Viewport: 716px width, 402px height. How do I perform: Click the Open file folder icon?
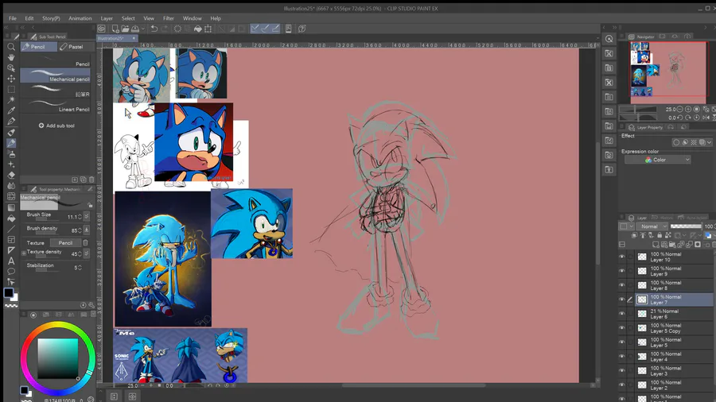125,29
